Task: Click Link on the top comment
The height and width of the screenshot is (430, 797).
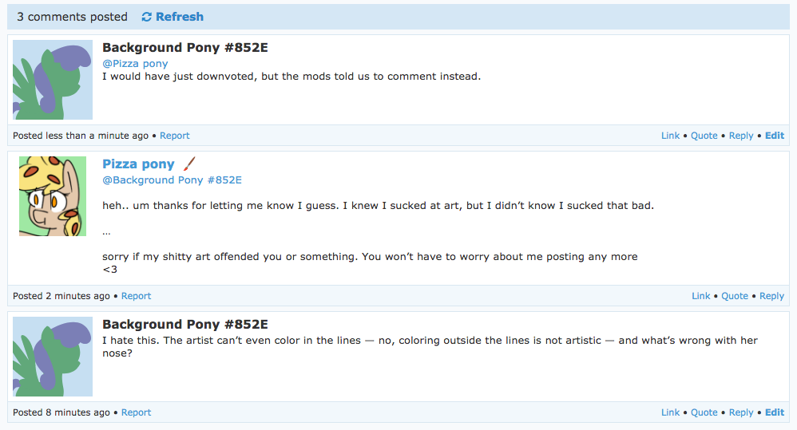Action: click(x=670, y=136)
